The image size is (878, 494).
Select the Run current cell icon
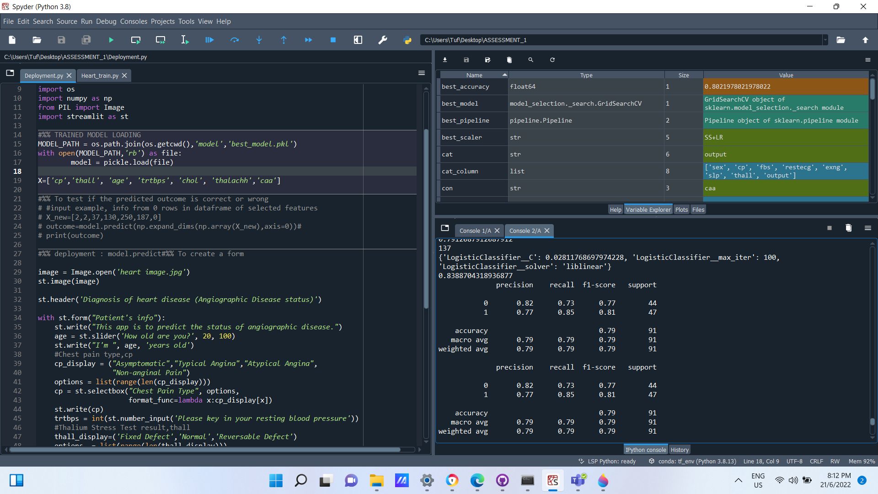coord(135,40)
